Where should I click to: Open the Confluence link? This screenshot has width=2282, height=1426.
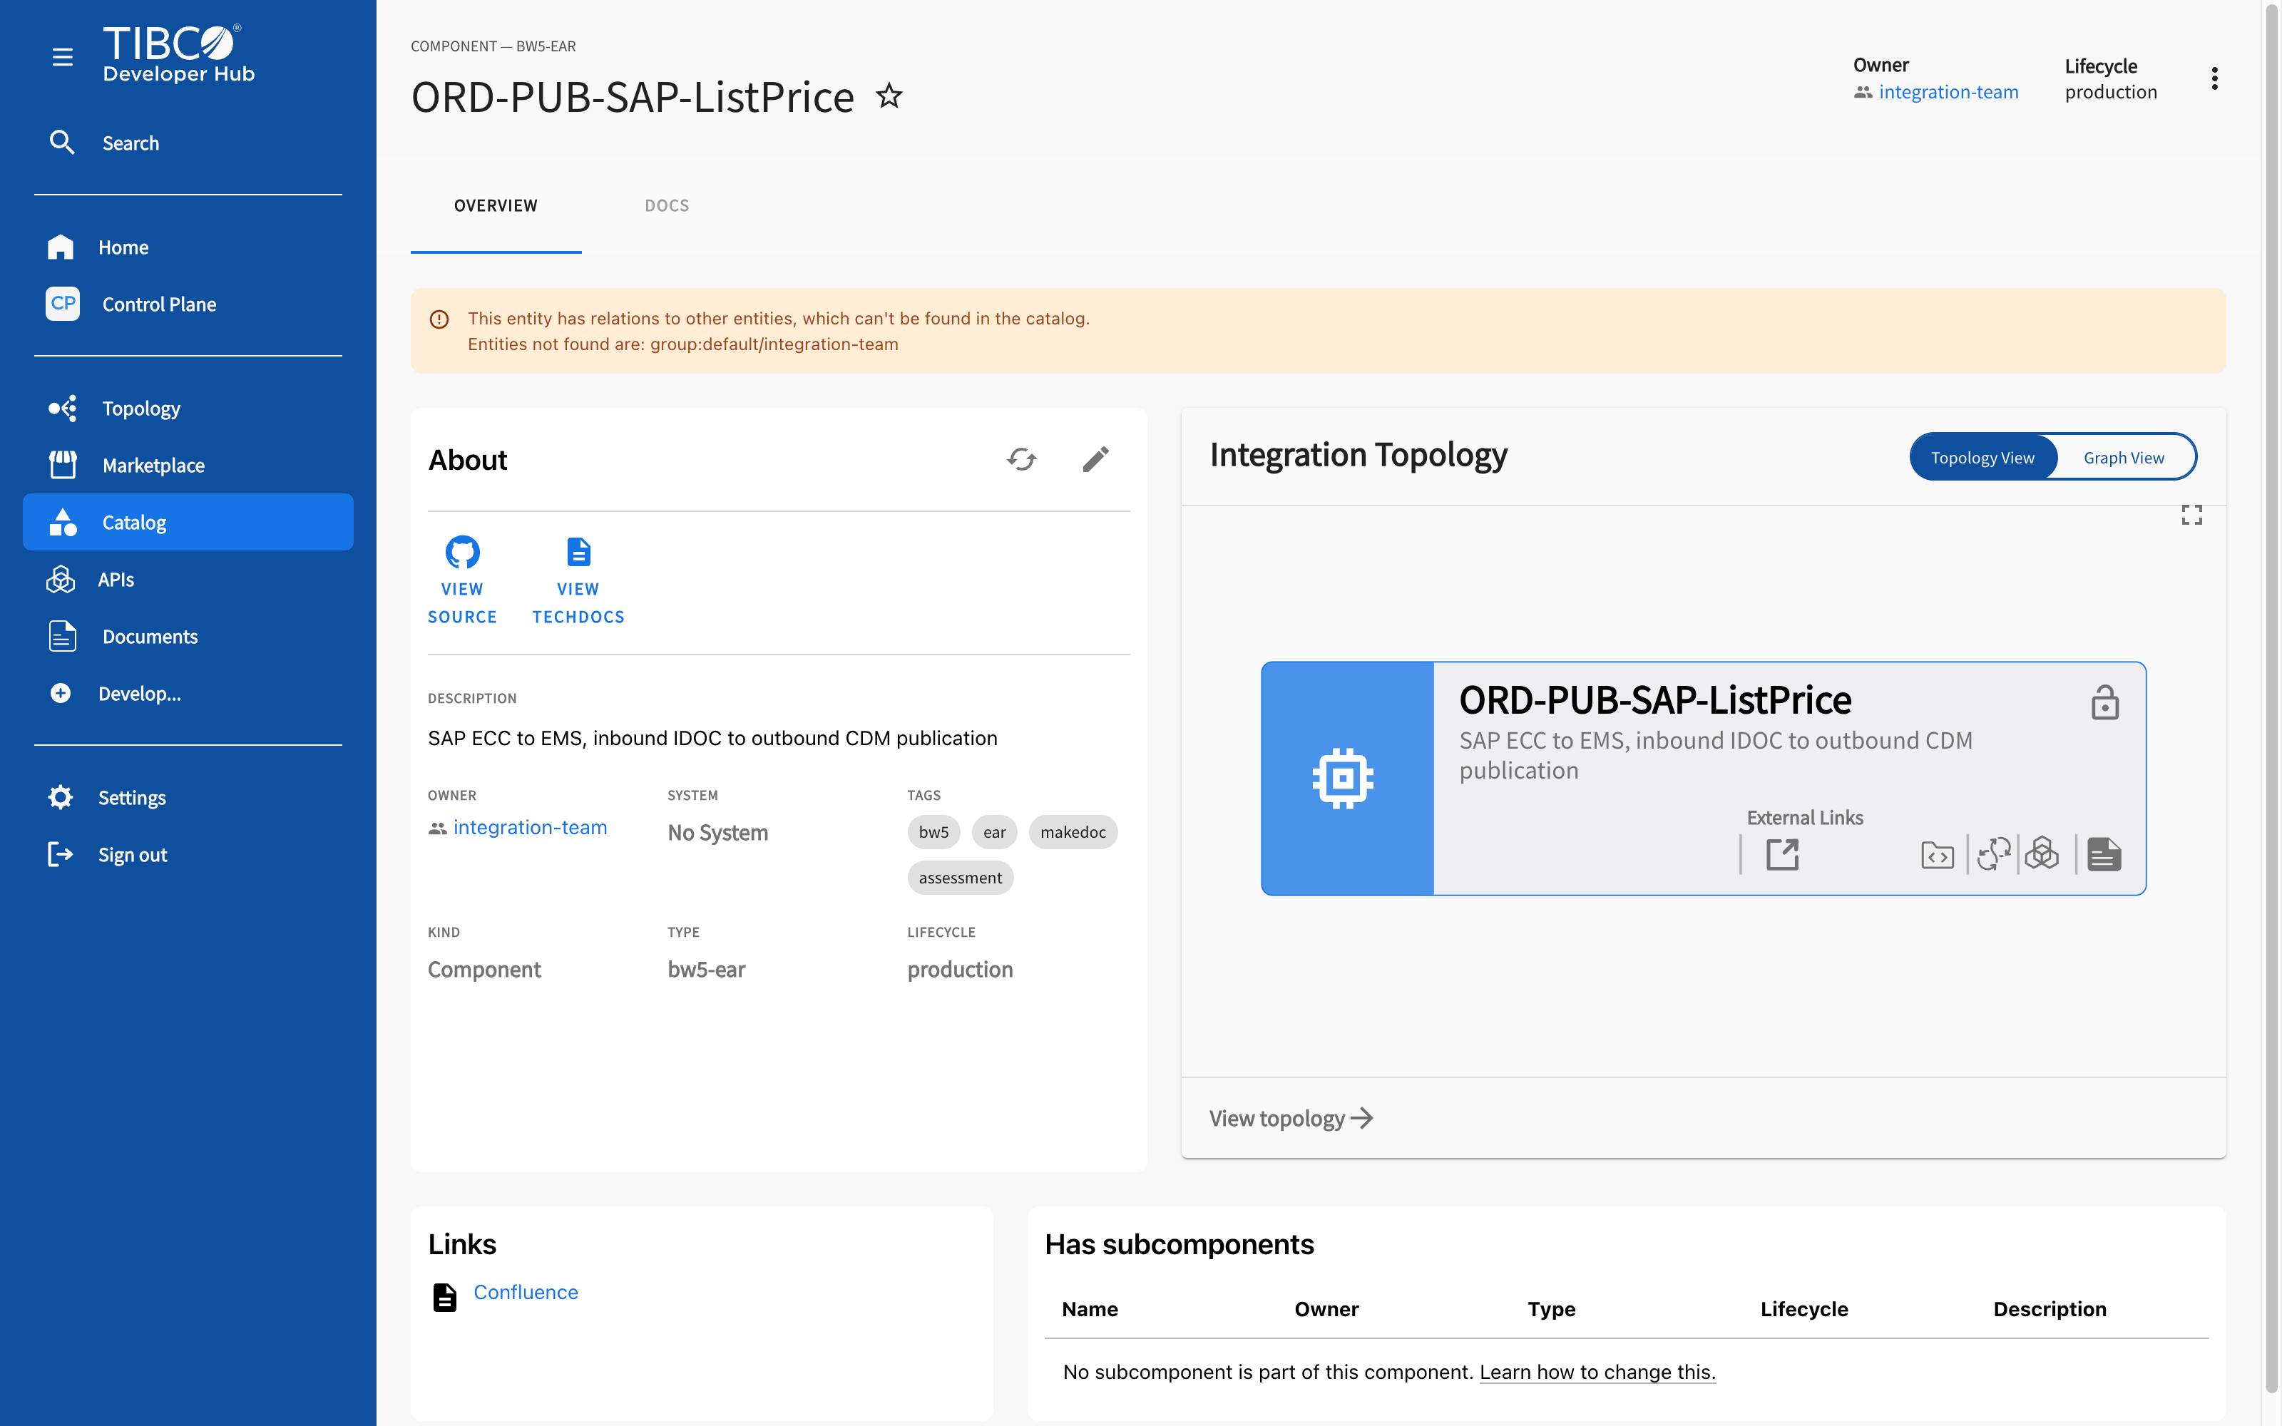pyautogui.click(x=526, y=1292)
